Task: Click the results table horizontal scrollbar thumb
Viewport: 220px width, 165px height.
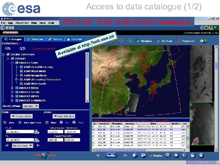Action: point(120,150)
